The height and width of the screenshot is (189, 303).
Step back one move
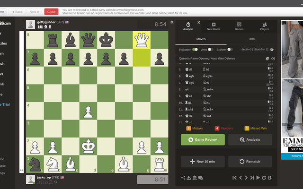pos(241,178)
